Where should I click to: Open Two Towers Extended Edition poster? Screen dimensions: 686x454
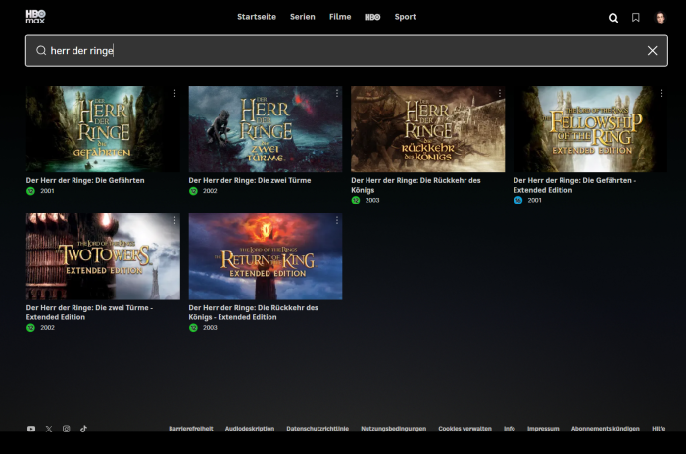point(103,256)
